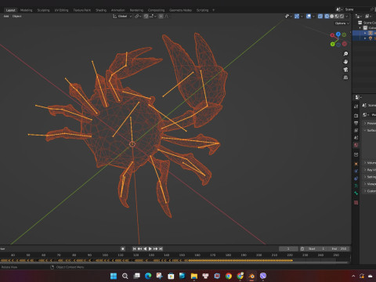Switch to the Animation workspace tab
Image resolution: width=376 pixels, height=282 pixels.
click(118, 10)
